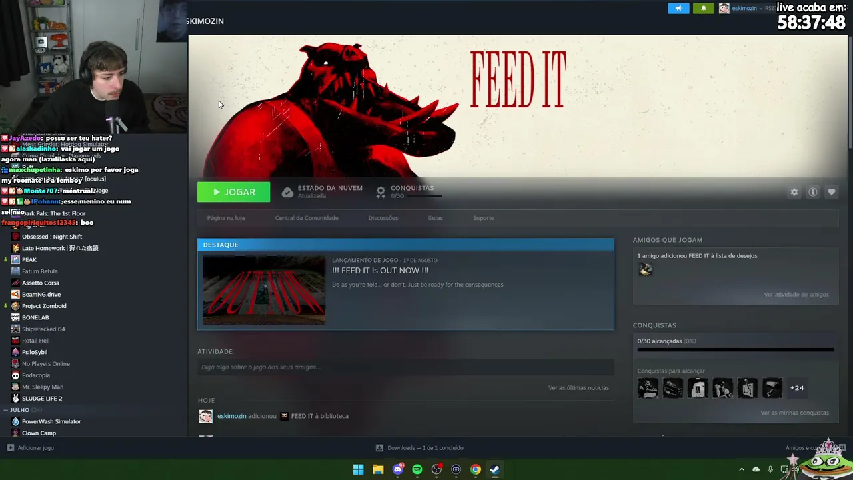Select SLUDGE LIFE 2 in library
The image size is (853, 480).
tap(42, 399)
